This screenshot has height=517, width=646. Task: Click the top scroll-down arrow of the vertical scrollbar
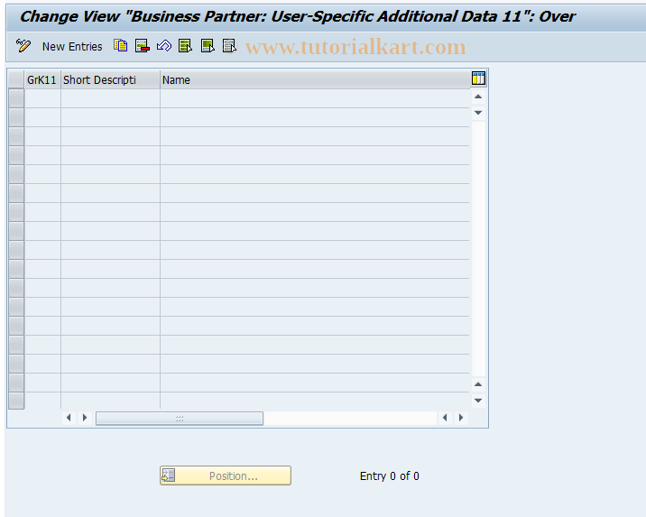click(478, 113)
